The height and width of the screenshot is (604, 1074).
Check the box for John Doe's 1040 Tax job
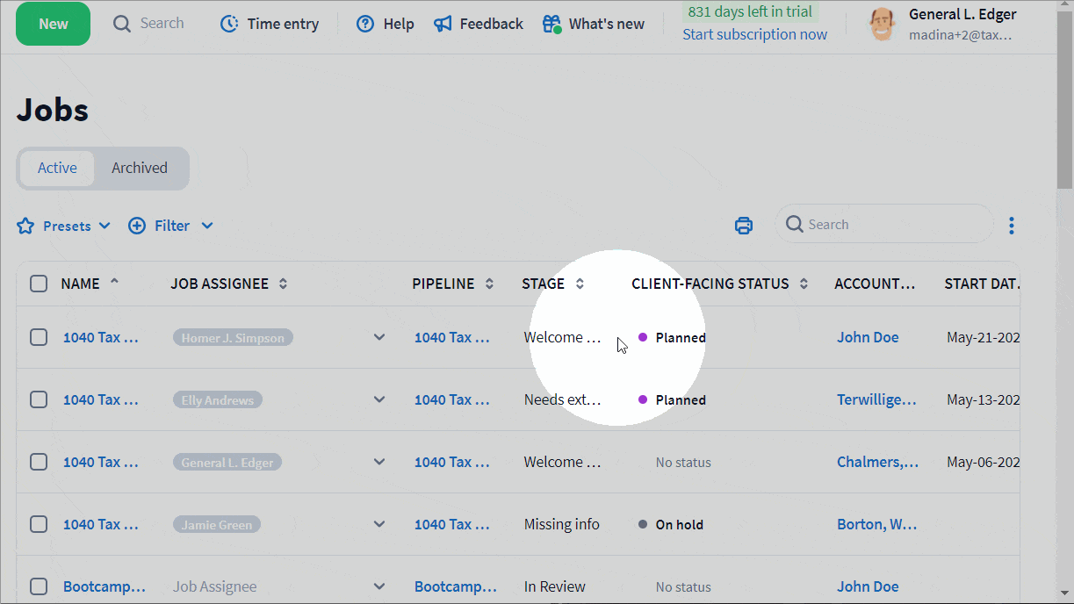click(39, 337)
